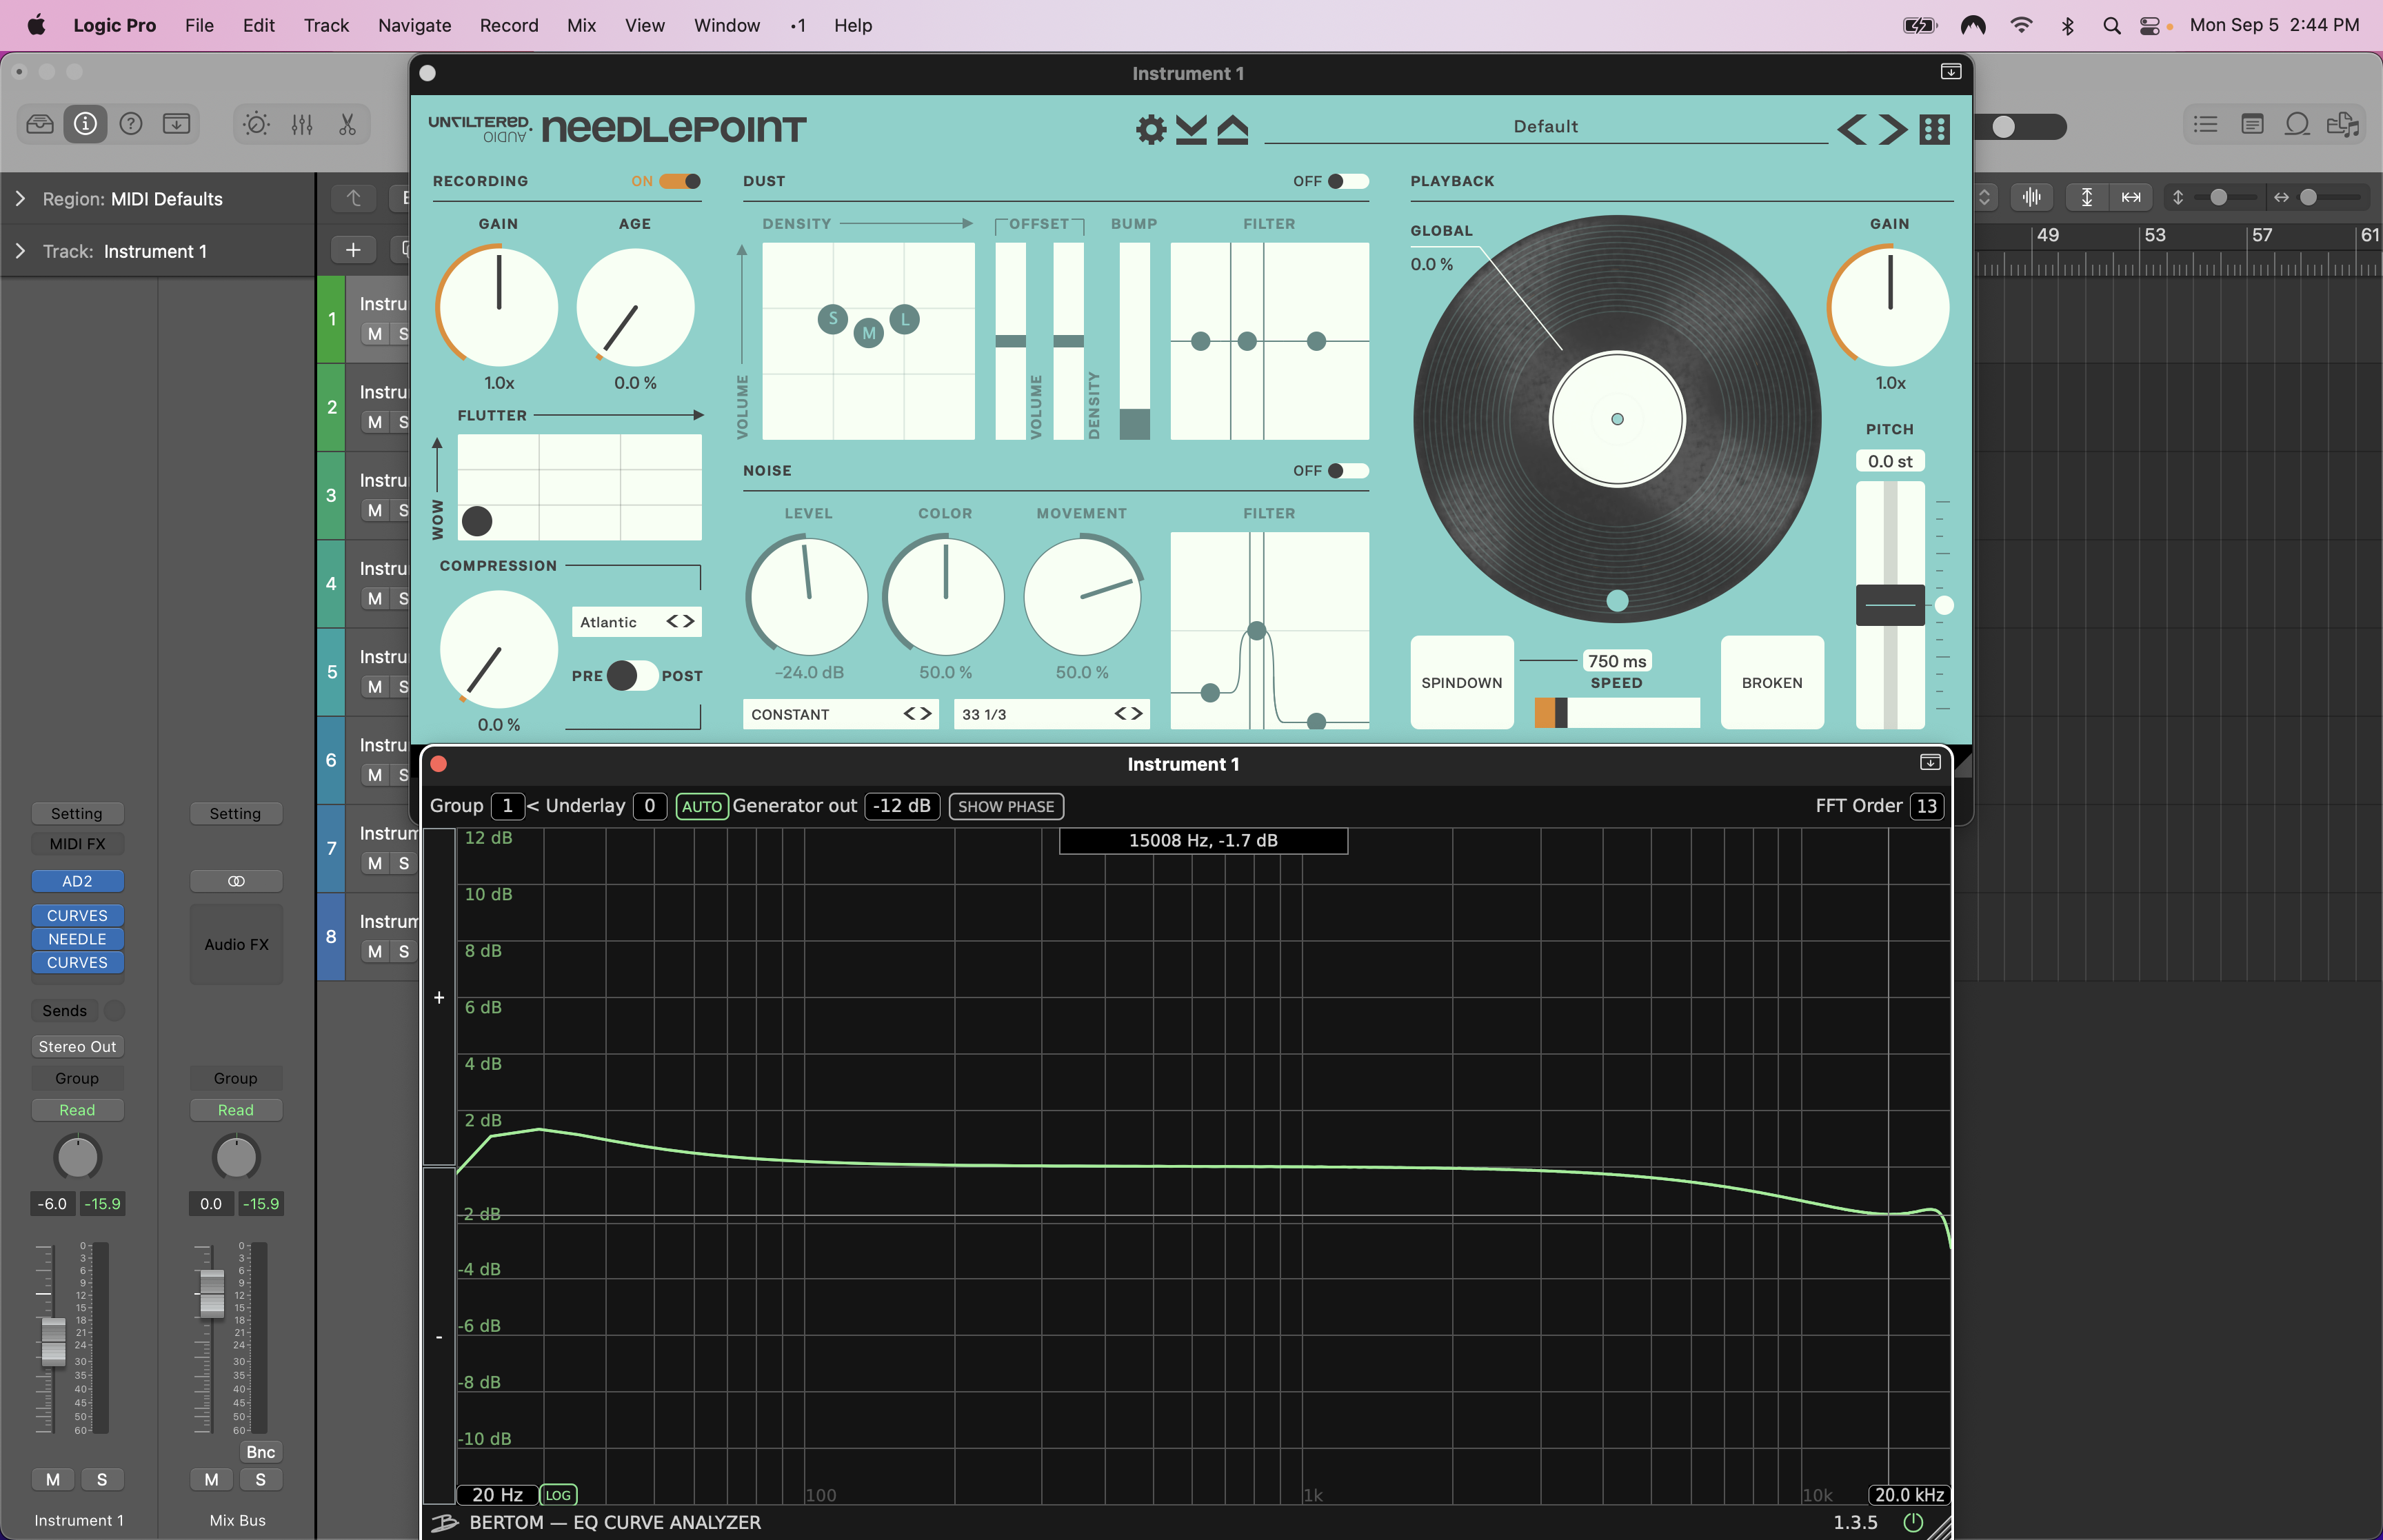The height and width of the screenshot is (1540, 2383).
Task: Toggle the Noise OFF switch
Action: pos(1348,471)
